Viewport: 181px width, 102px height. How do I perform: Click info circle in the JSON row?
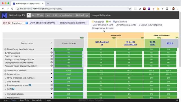(x=51, y=89)
